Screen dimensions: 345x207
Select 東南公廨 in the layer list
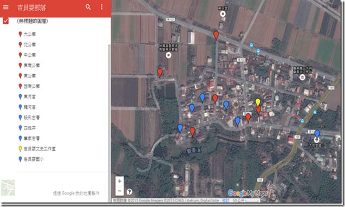(31, 66)
